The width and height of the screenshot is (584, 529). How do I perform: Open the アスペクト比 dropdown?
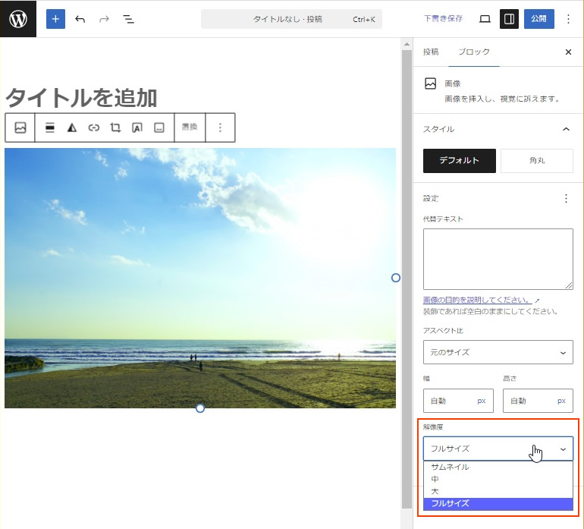coord(498,352)
